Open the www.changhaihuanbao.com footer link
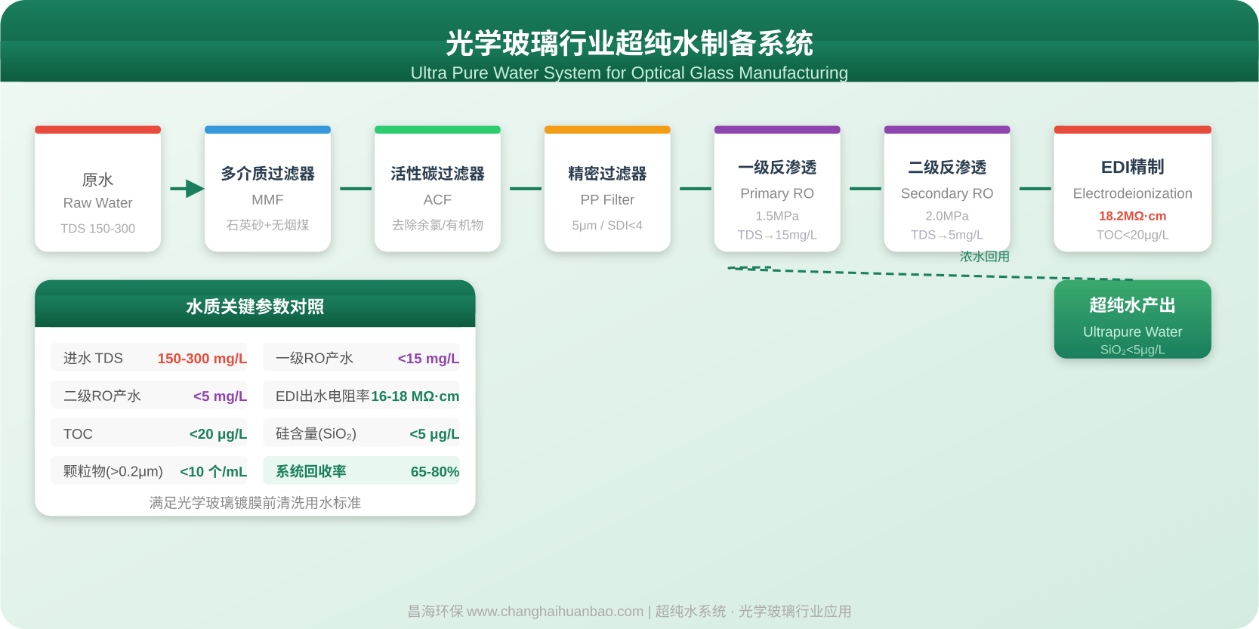 coord(554,611)
